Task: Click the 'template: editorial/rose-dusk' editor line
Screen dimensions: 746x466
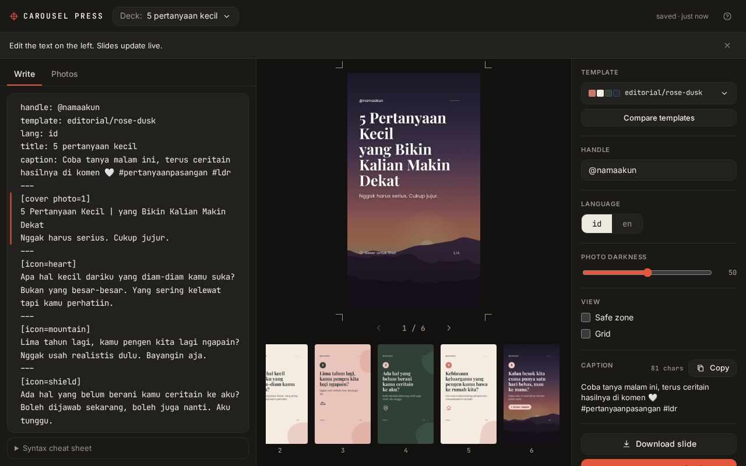Action: (x=88, y=121)
